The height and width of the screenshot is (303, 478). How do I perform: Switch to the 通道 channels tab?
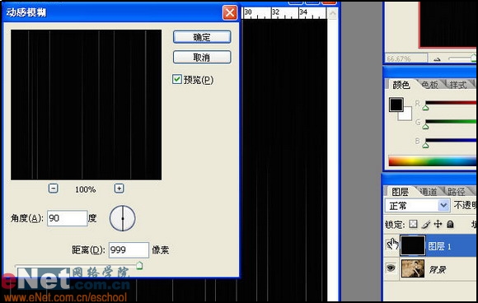click(428, 192)
